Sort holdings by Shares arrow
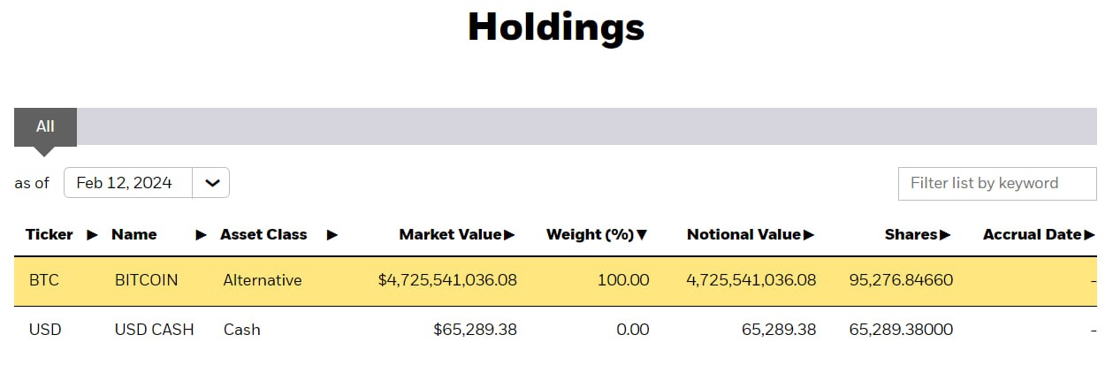The width and height of the screenshot is (1113, 388). point(945,235)
